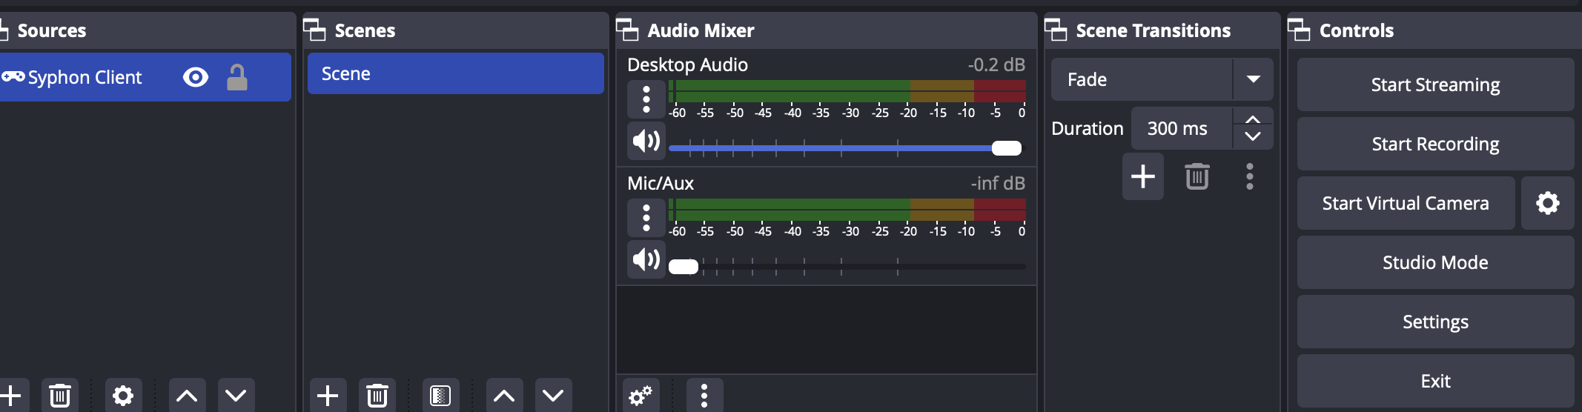Toggle lock on Syphon Client source
The width and height of the screenshot is (1582, 412).
click(x=237, y=77)
